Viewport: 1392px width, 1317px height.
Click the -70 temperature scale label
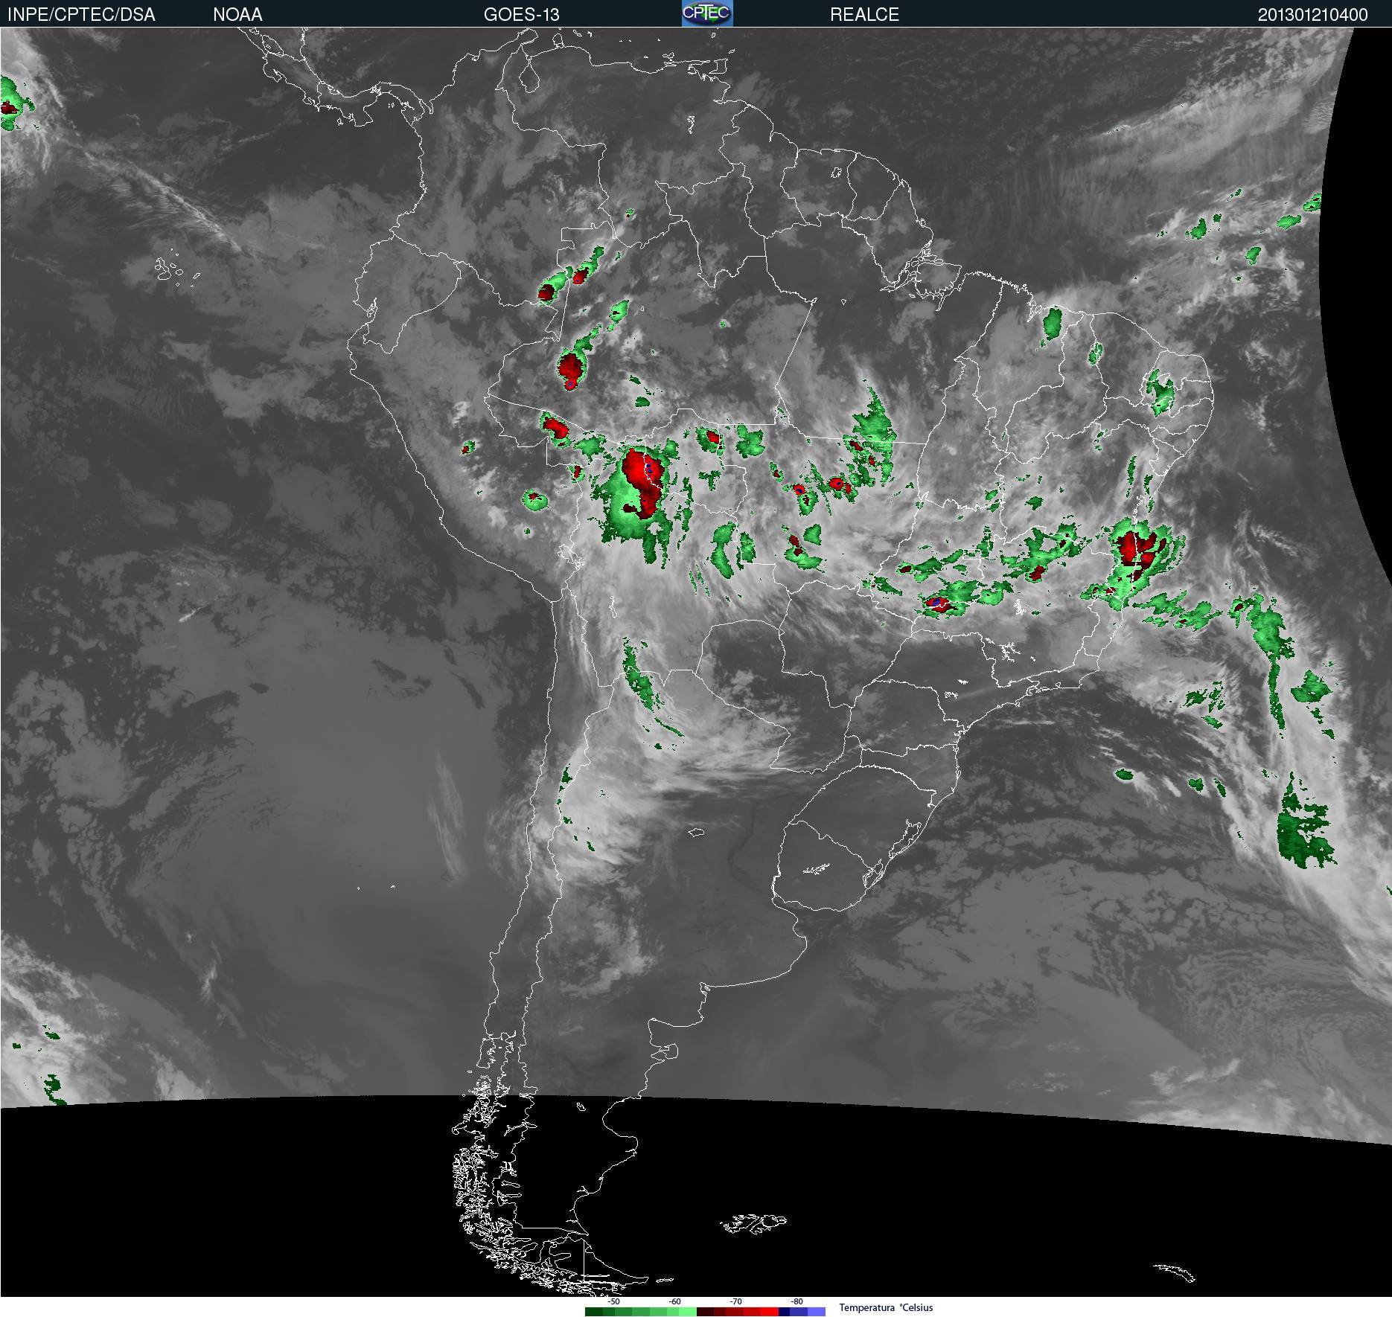click(x=735, y=1301)
